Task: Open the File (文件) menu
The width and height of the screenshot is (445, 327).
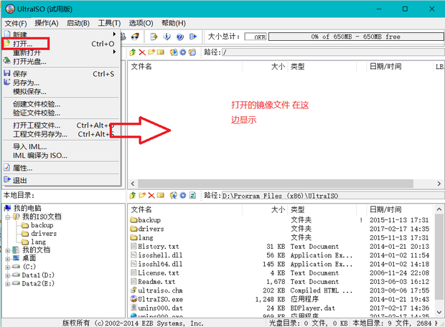Action: point(16,23)
